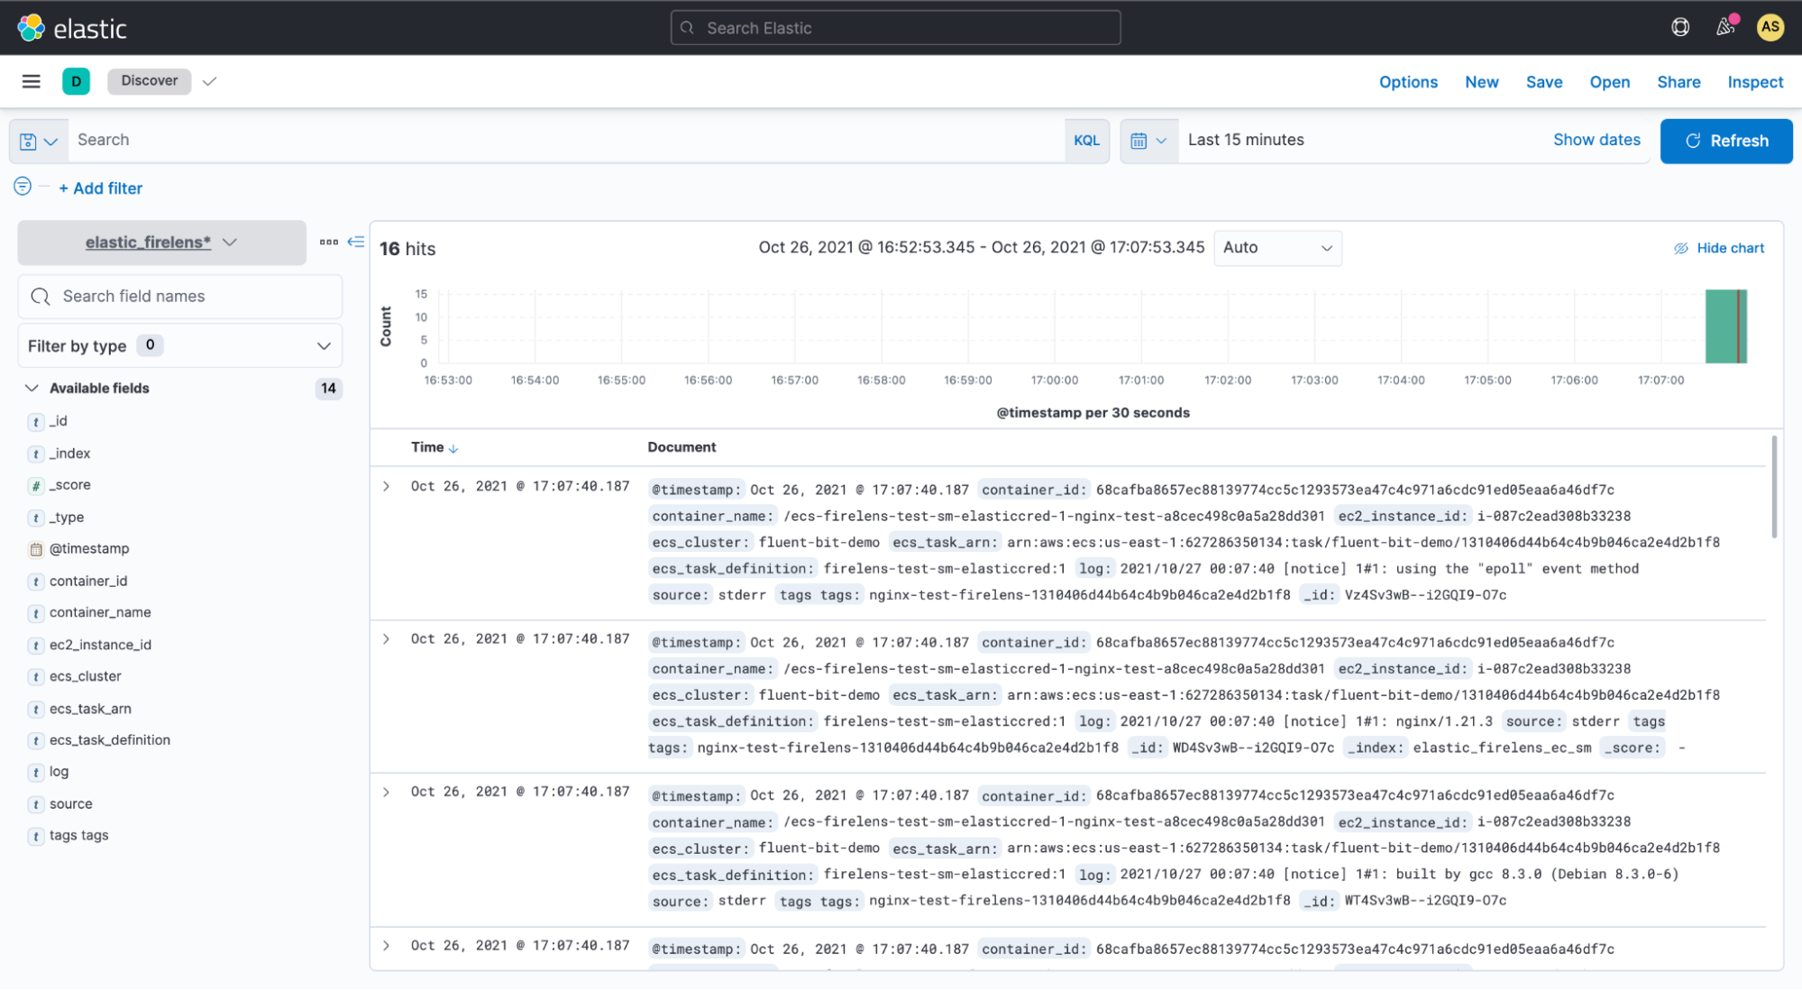This screenshot has height=990, width=1802.
Task: Click the log field type icon
Action: click(36, 772)
